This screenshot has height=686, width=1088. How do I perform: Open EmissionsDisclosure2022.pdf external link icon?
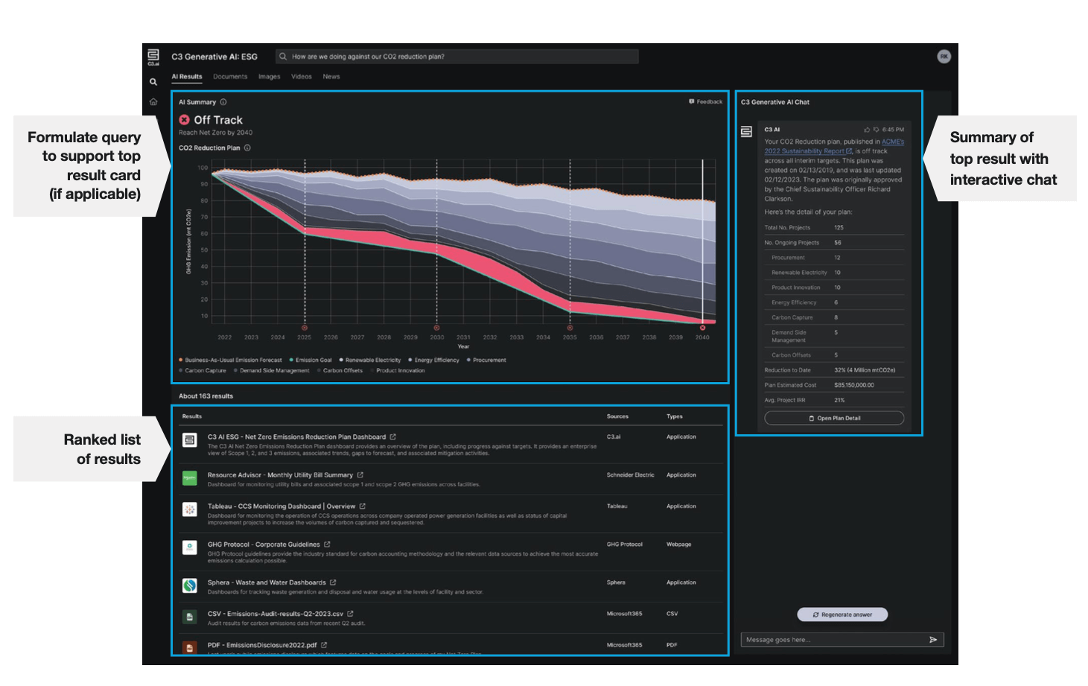click(324, 645)
